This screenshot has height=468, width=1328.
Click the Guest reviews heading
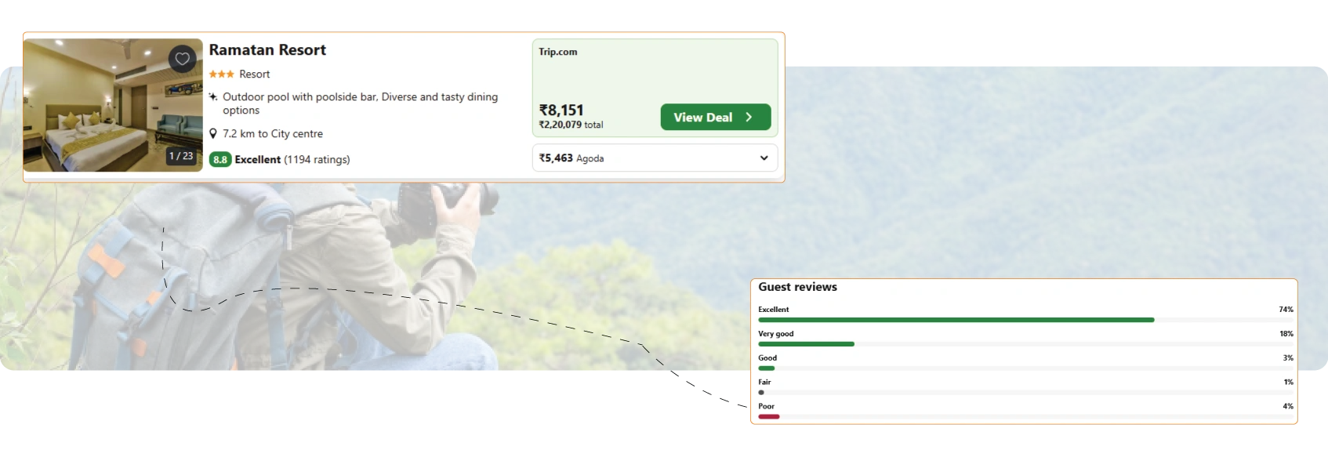click(x=797, y=288)
